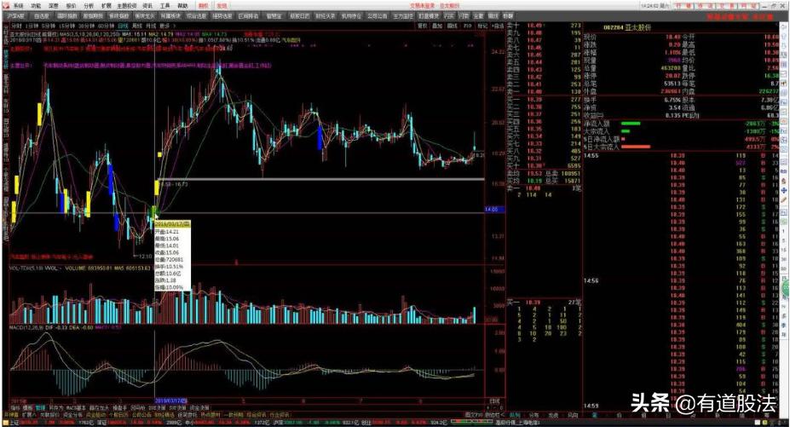
Task: Click the red 发现 button in menu bar
Action: tap(222, 6)
